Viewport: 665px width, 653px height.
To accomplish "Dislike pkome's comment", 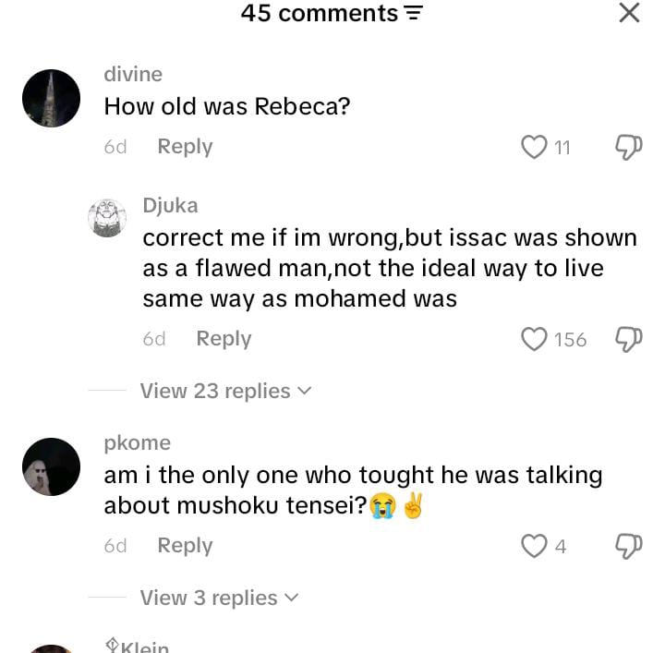I will [x=629, y=546].
